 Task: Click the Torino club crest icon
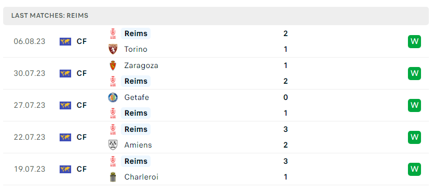click(x=113, y=49)
